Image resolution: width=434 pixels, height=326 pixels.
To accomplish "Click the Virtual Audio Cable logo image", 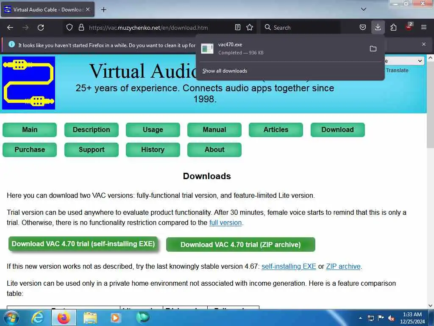I will coord(28,83).
